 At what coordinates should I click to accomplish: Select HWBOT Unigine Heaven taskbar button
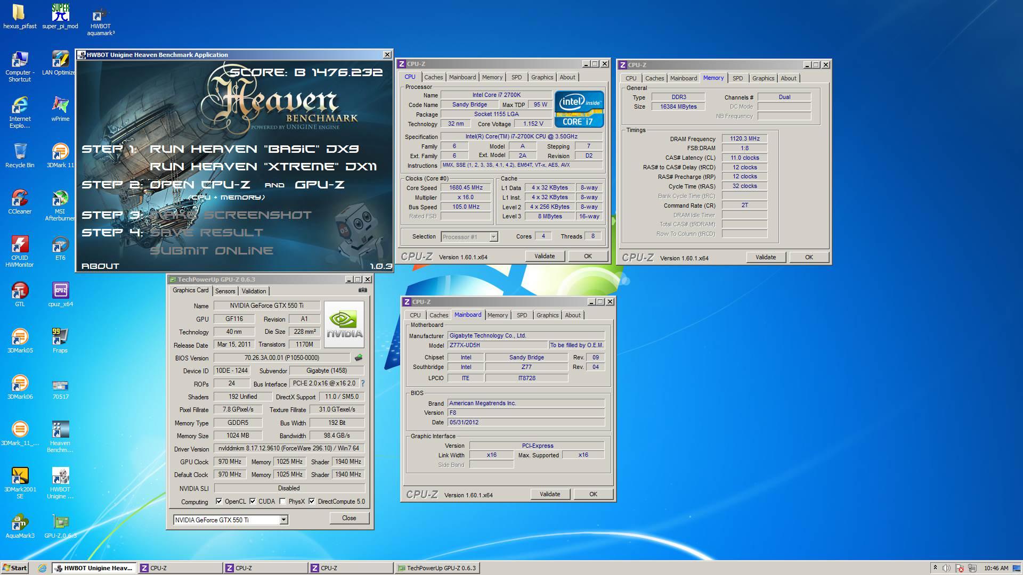pyautogui.click(x=94, y=568)
